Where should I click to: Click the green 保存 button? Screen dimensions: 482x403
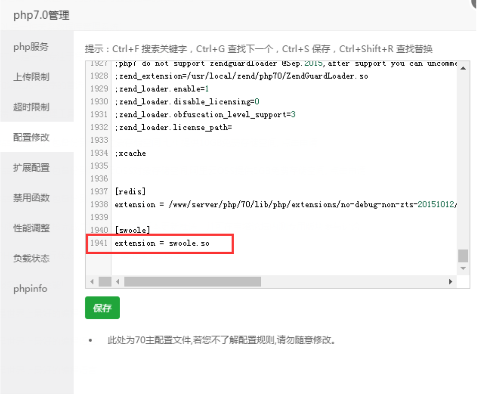pos(102,308)
